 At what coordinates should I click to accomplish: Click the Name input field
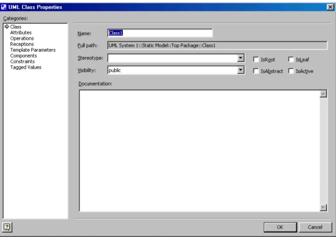(x=160, y=33)
